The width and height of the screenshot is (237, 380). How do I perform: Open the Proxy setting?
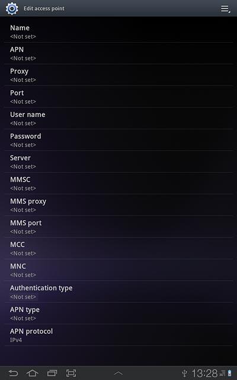click(x=118, y=75)
